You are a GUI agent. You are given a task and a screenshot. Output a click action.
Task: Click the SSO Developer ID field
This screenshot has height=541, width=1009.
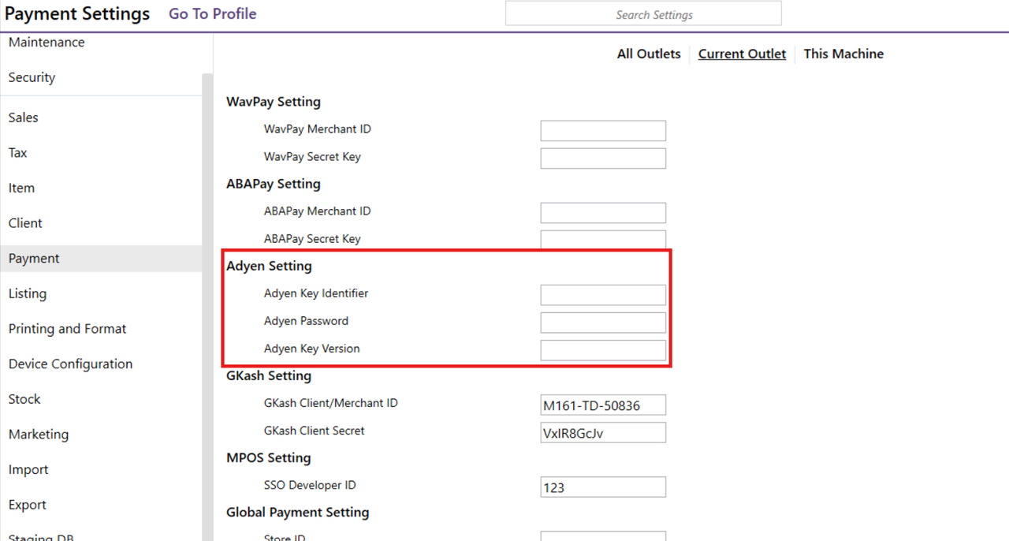603,487
